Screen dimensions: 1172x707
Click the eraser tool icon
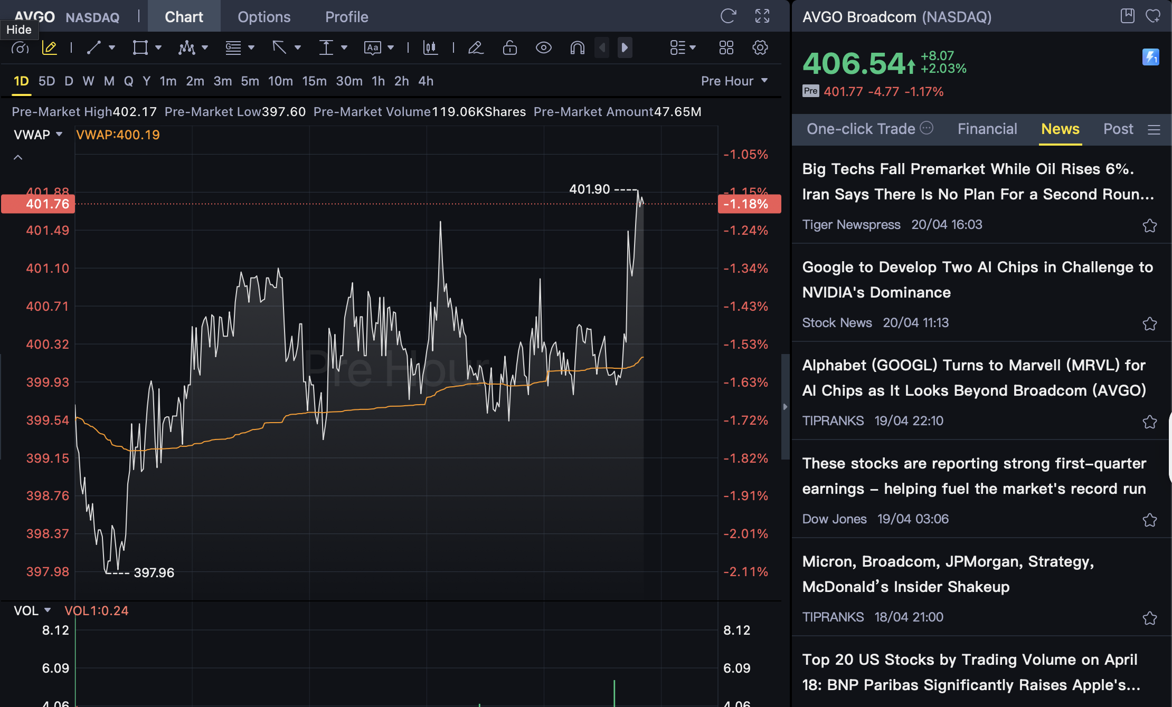point(476,48)
